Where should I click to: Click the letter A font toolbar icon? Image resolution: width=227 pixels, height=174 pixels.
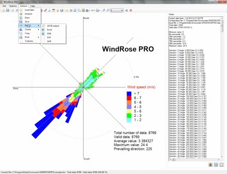pyautogui.click(x=16, y=10)
